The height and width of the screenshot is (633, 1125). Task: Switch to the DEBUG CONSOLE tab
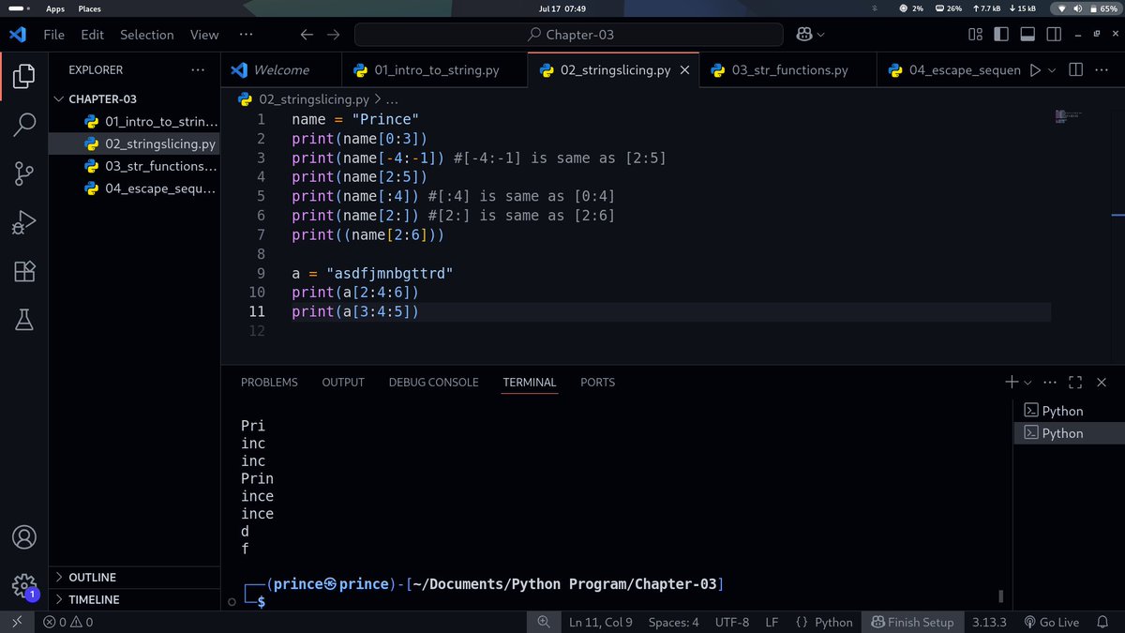pyautogui.click(x=433, y=383)
